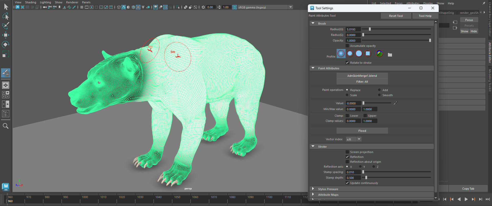The width and height of the screenshot is (492, 206).
Task: Open brush profile browse folder icon
Action: (x=390, y=55)
